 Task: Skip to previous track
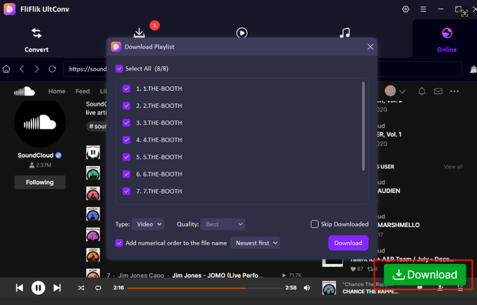click(x=20, y=287)
